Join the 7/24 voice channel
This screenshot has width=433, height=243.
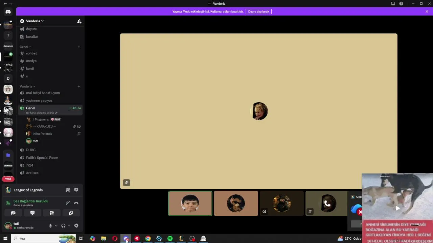click(50, 165)
